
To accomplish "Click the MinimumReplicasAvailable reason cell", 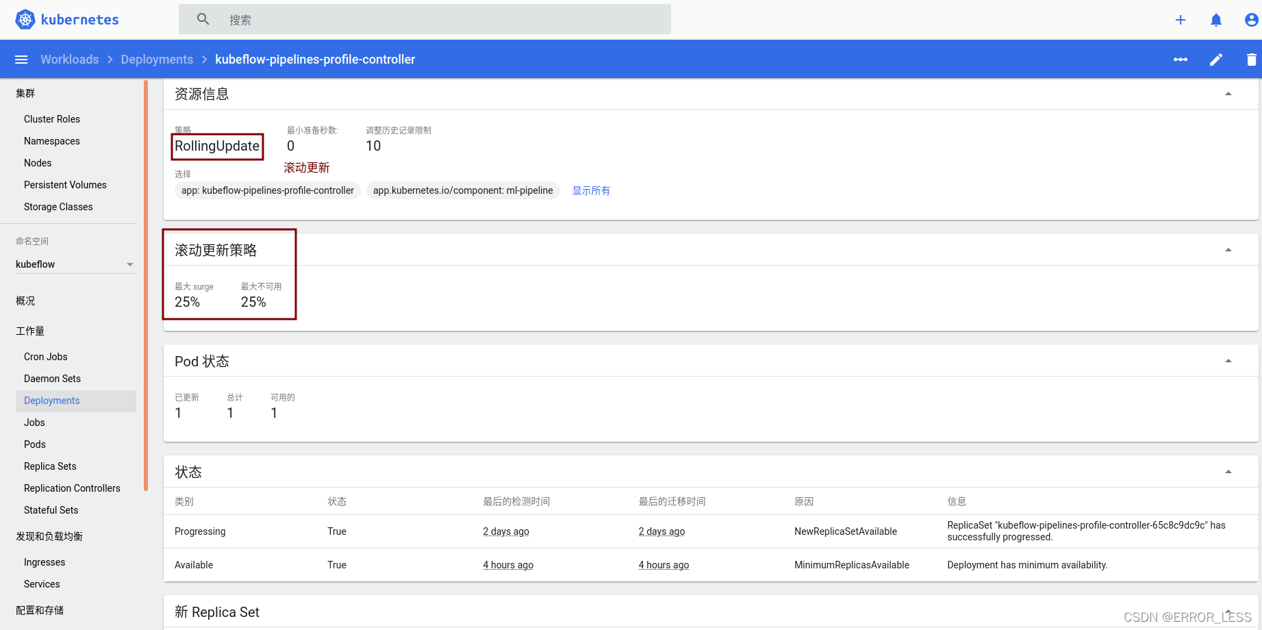I will [852, 565].
